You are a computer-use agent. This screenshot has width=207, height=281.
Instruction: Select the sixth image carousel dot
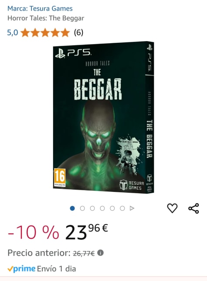[x=122, y=208]
